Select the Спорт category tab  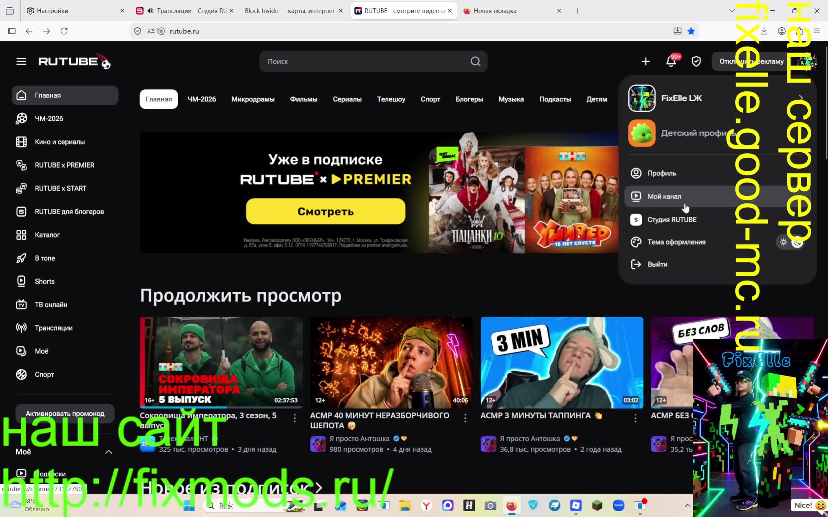[430, 99]
